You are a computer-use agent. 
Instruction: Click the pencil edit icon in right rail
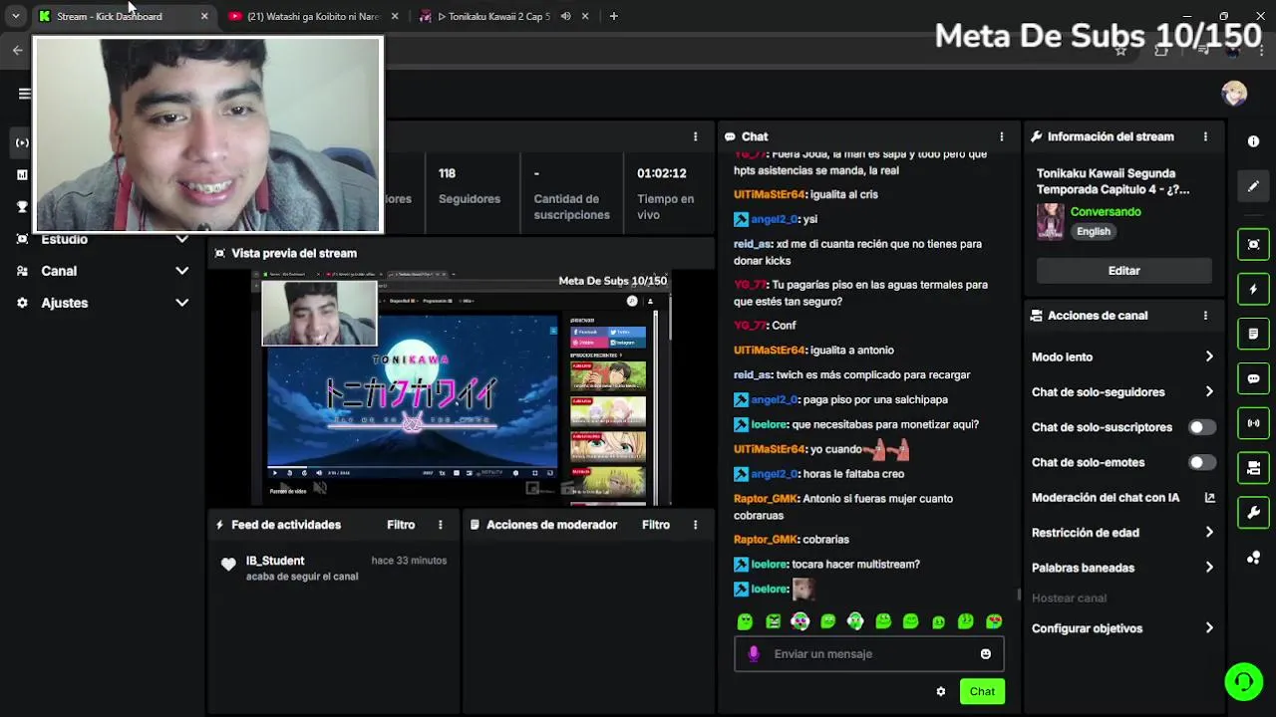tap(1253, 186)
